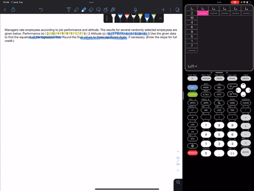Tap the LN key
Screen dimensions: 254x191
coord(193,132)
